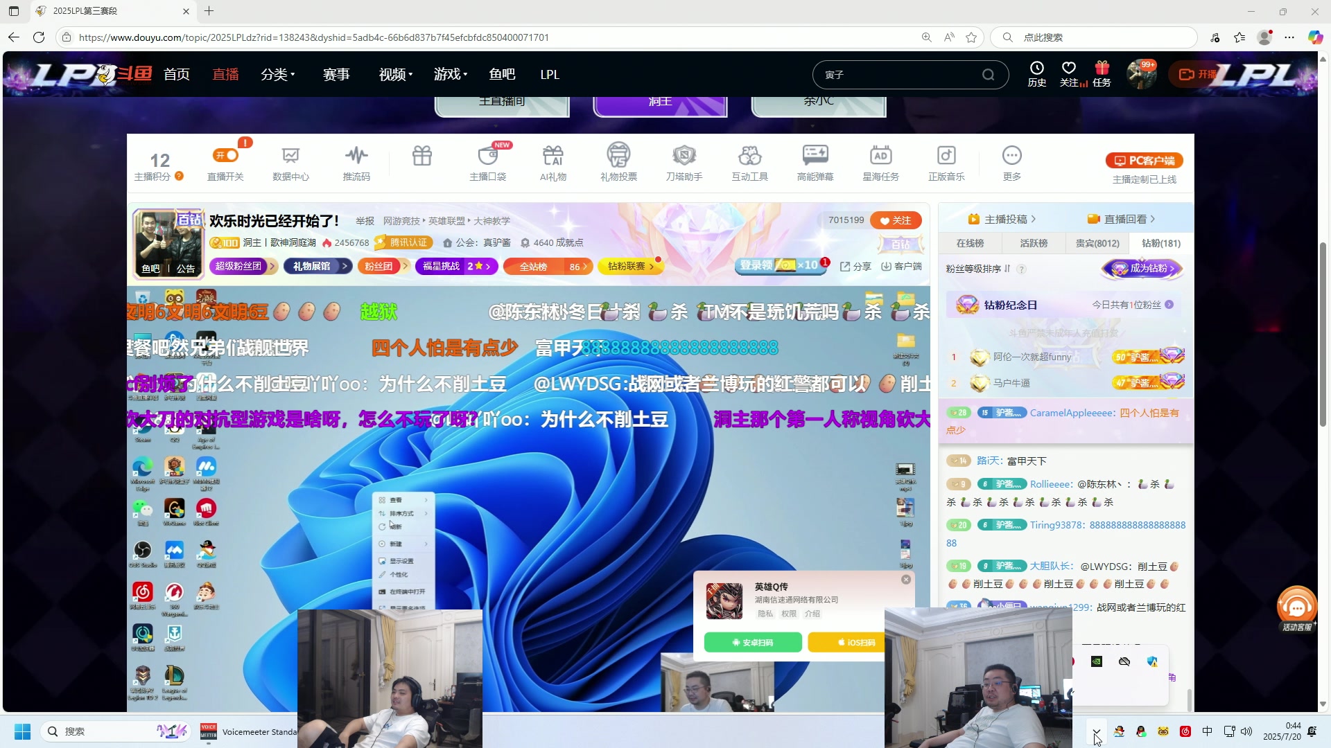Image resolution: width=1331 pixels, height=748 pixels.
Task: Open 今日共有1位粉丝 arrow
Action: (x=1169, y=305)
